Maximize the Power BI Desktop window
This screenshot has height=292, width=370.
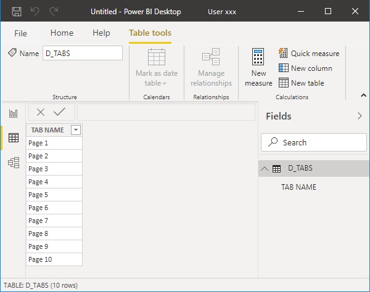pyautogui.click(x=328, y=11)
